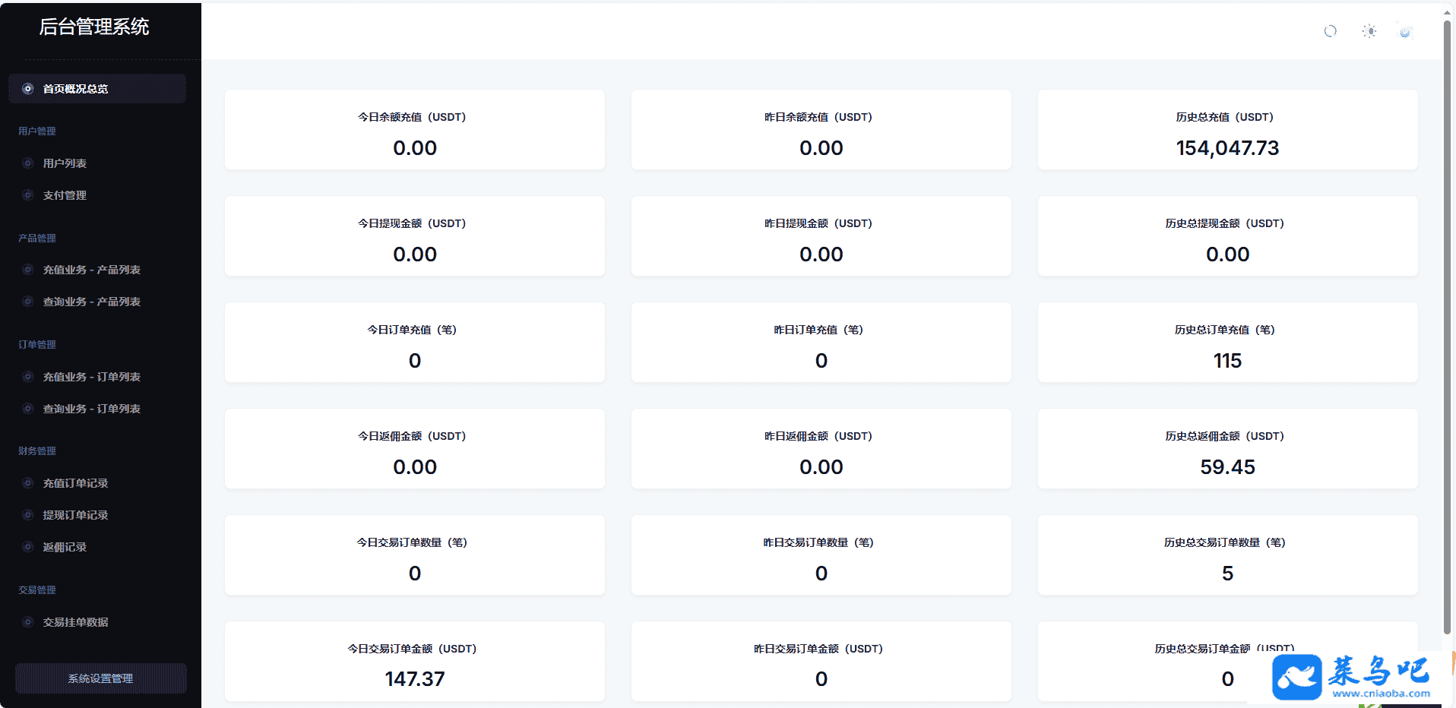This screenshot has height=708, width=1456.
Task: Click the 历史总充值 (USDT) card
Action: 1227,130
